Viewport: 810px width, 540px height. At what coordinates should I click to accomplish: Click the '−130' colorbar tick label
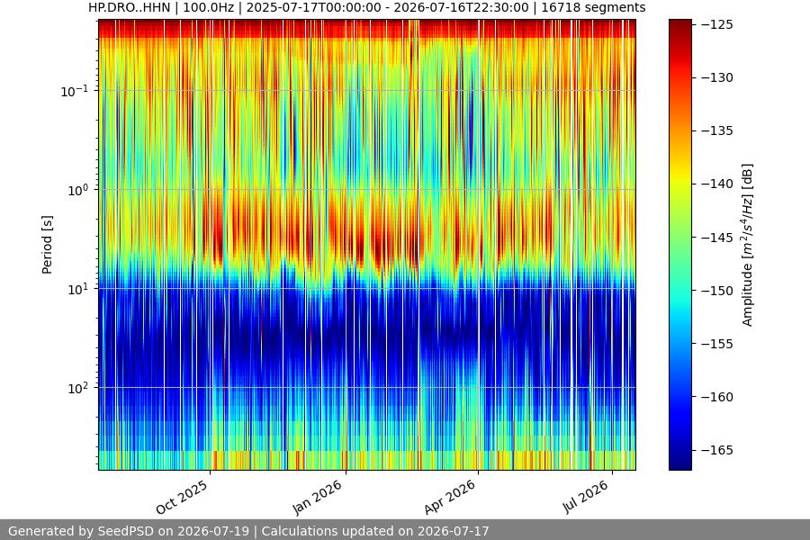coord(717,77)
